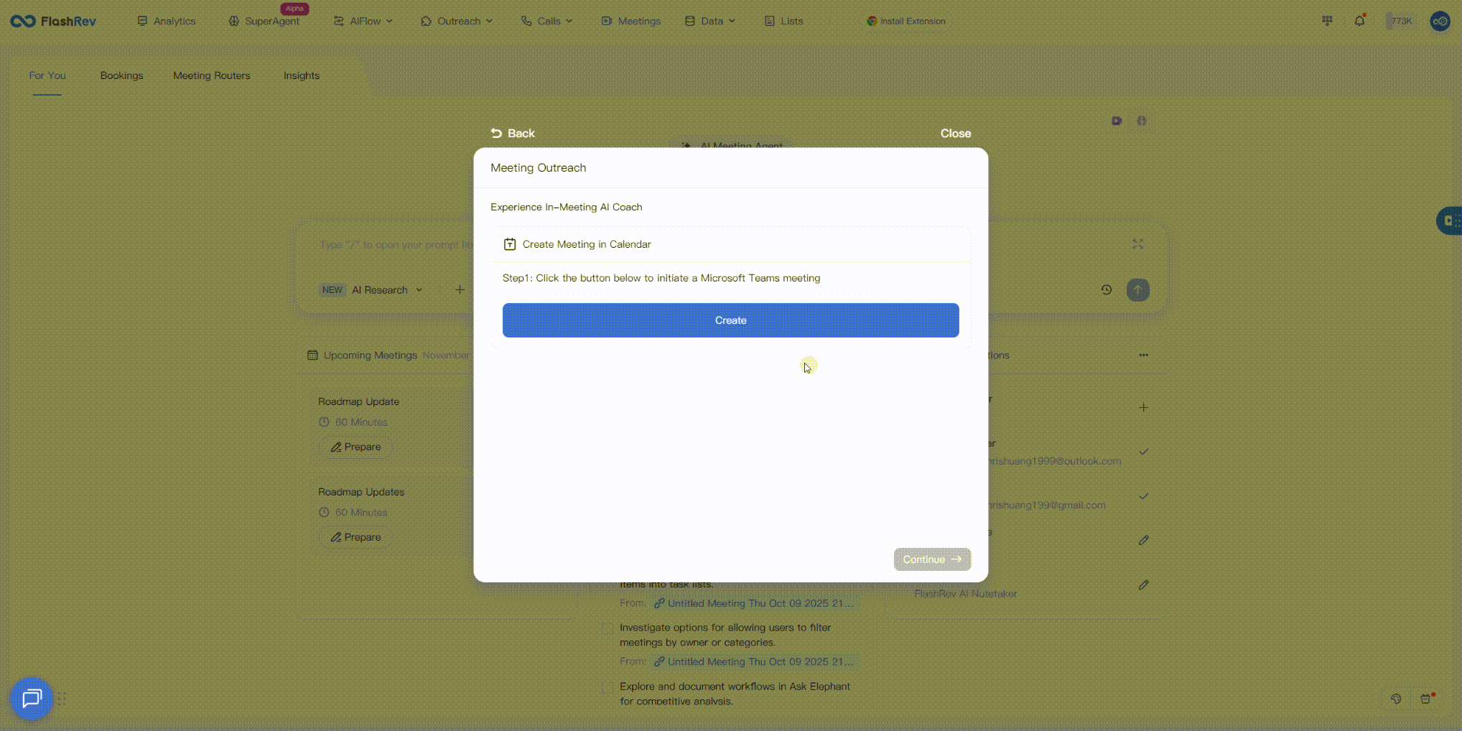Open the AI Research mode dropdown
The width and height of the screenshot is (1462, 731).
click(x=386, y=290)
